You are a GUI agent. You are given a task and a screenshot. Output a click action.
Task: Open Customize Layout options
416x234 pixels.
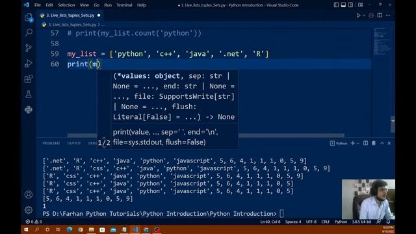pyautogui.click(x=360, y=5)
